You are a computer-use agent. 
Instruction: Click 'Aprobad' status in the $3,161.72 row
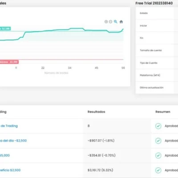[171, 170]
